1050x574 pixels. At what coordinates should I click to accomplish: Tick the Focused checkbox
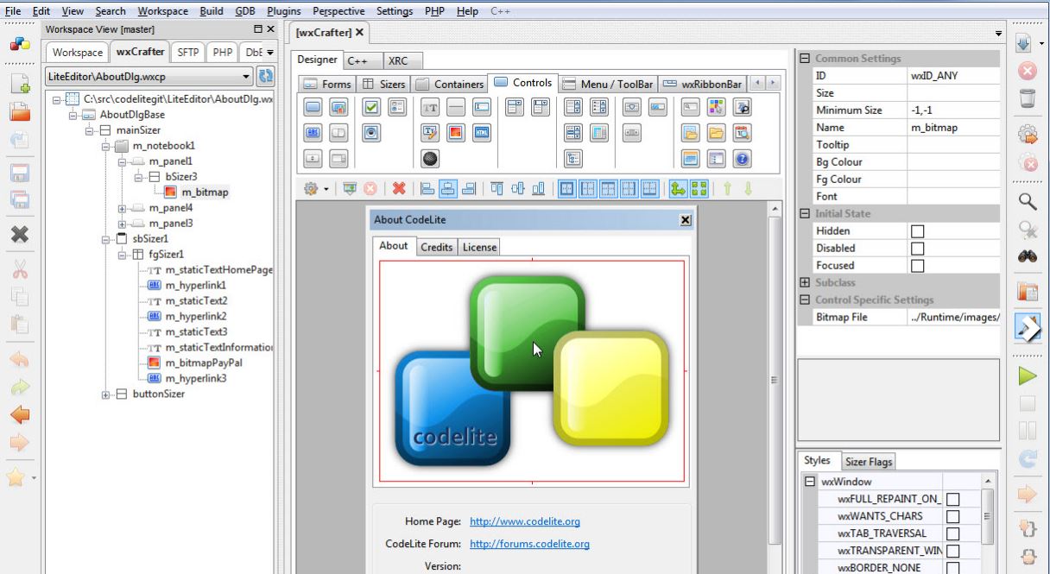point(917,266)
